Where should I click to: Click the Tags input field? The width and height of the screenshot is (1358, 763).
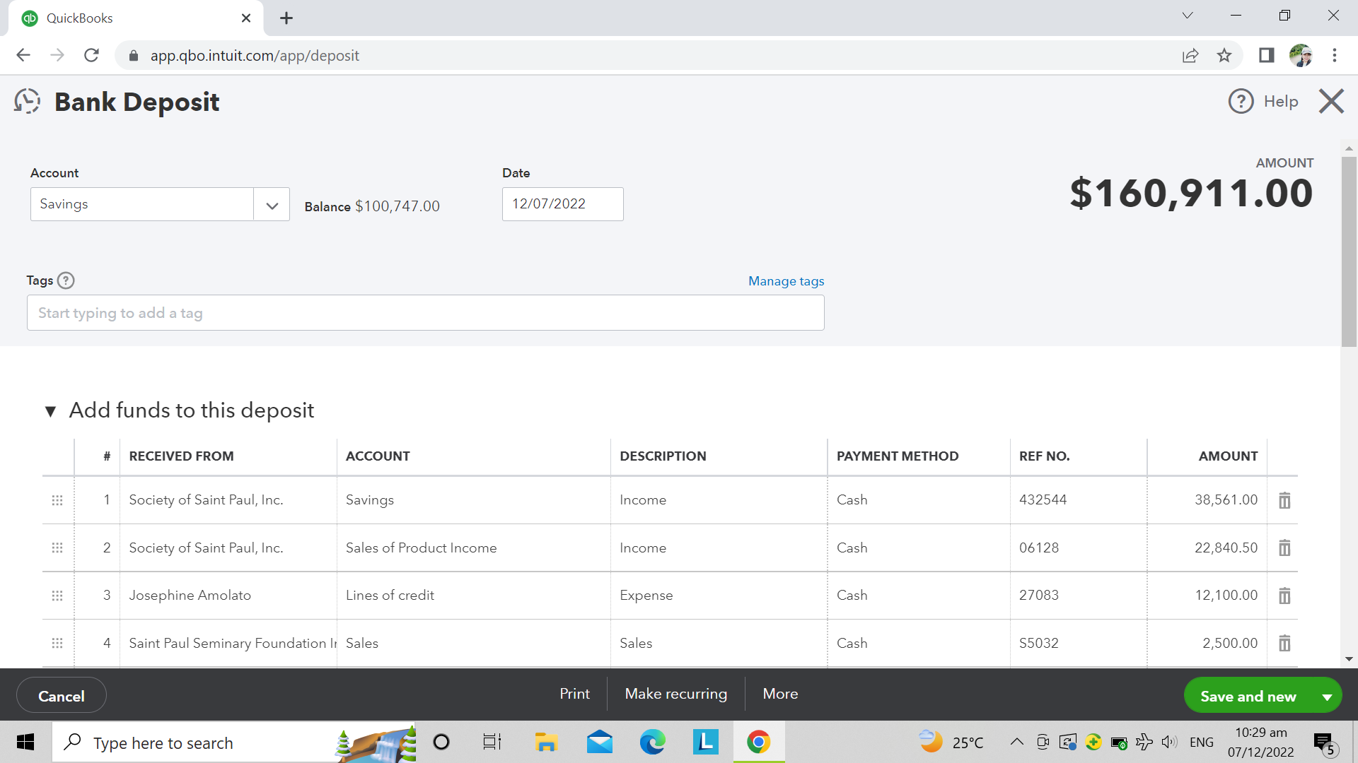425,313
